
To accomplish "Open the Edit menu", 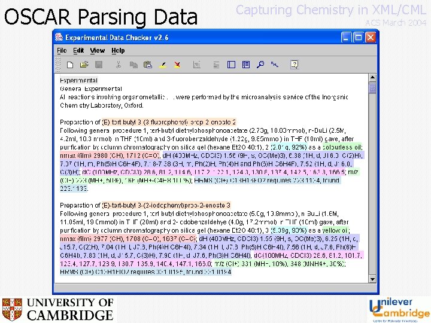I will click(x=78, y=50).
